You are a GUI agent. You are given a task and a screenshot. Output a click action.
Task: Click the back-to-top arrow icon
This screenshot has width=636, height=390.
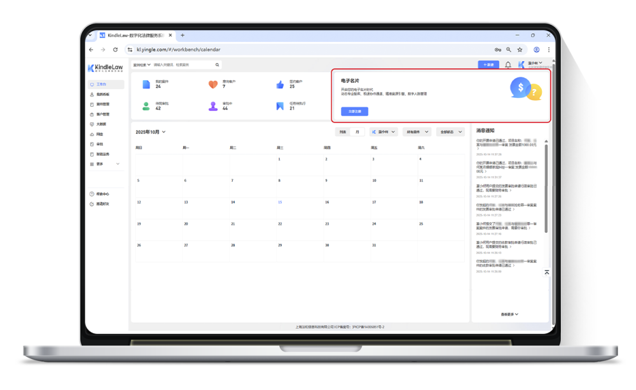coord(546,272)
